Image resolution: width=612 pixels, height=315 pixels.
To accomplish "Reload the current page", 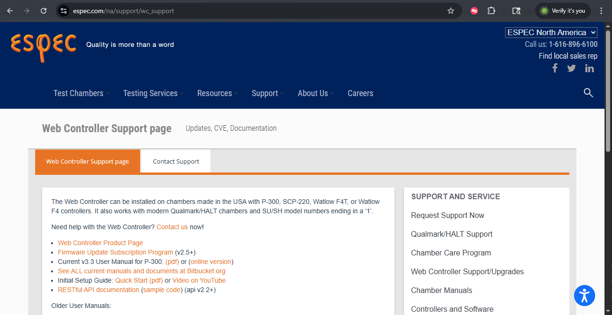I will 44,11.
